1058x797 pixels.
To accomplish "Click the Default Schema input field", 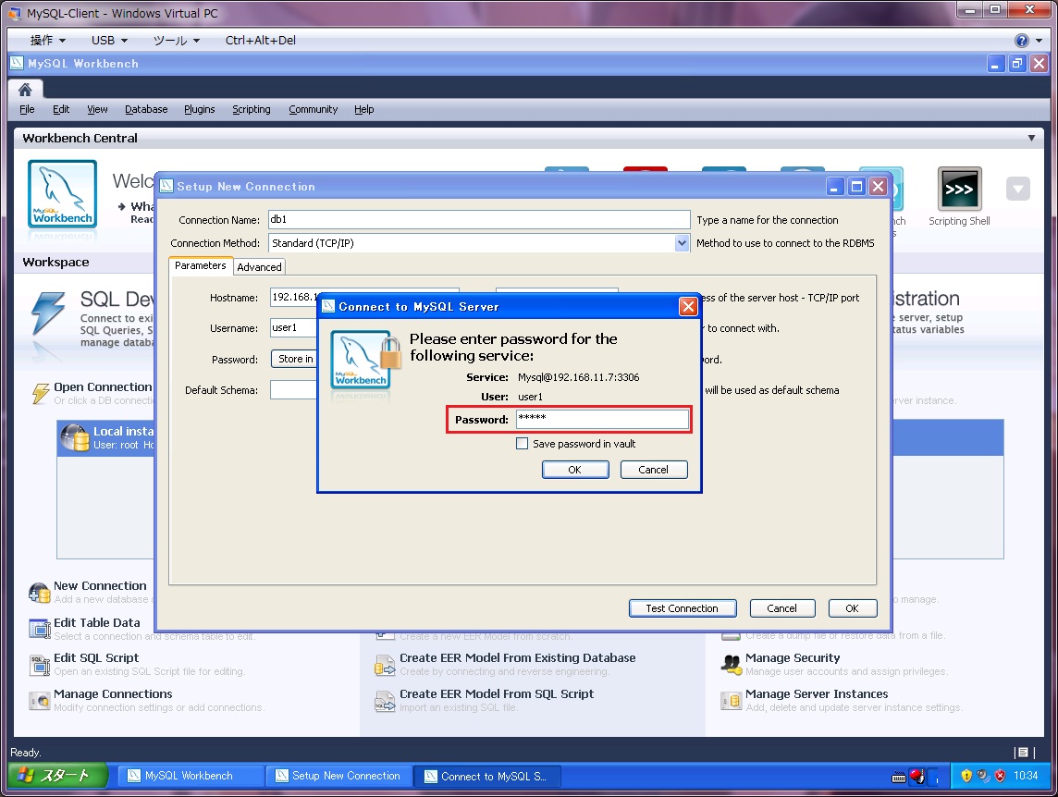I will pyautogui.click(x=293, y=389).
